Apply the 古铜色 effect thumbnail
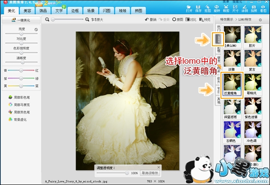This screenshot has height=185, width=270. tap(232, 132)
